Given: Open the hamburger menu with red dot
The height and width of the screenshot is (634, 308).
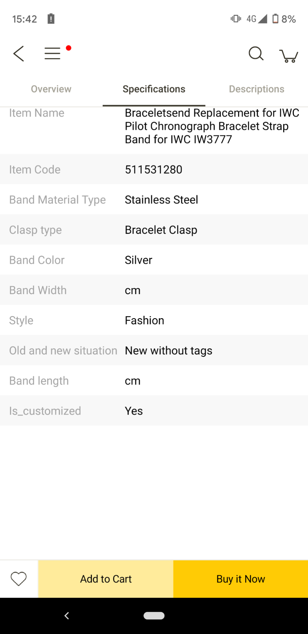Looking at the screenshot, I should [52, 53].
